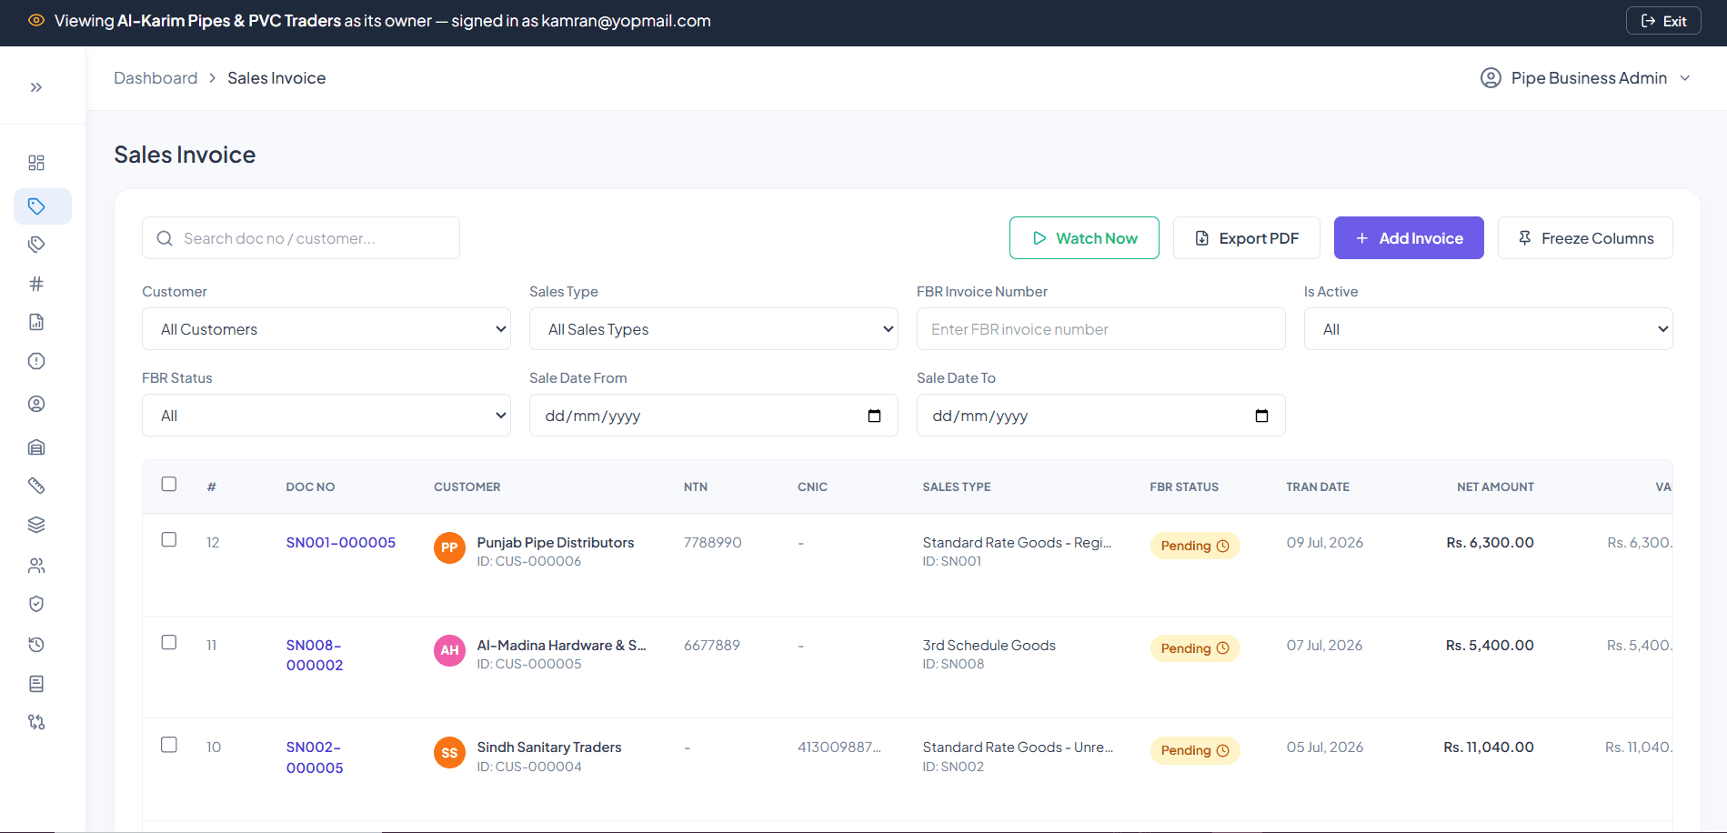Click the AH avatar for Al-Madina Hardware
This screenshot has width=1727, height=833.
(x=449, y=650)
